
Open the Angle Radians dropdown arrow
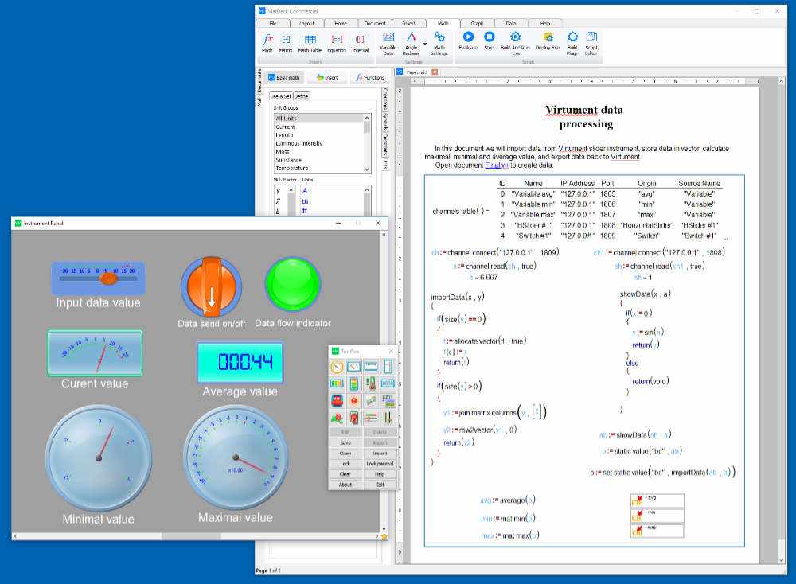click(x=424, y=44)
